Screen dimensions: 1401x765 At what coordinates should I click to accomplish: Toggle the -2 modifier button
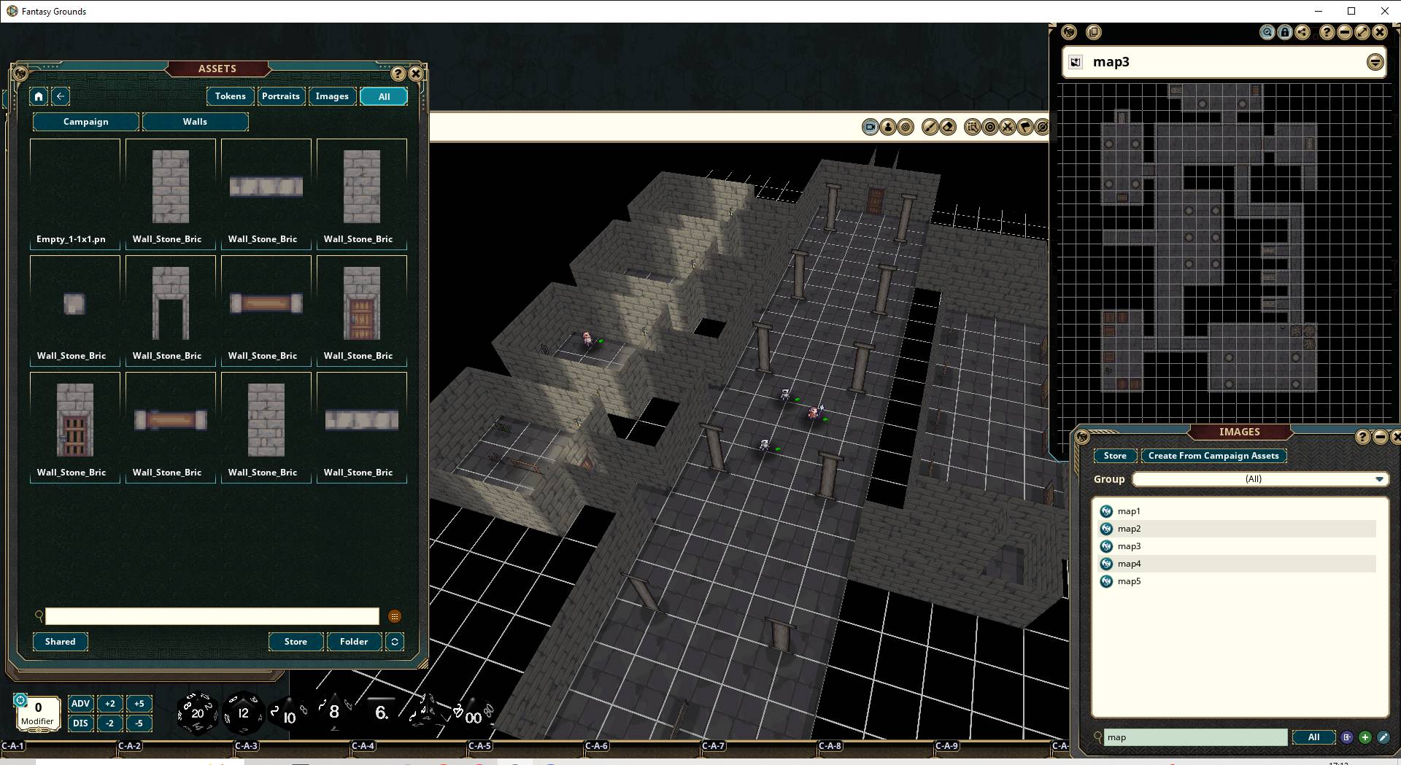pos(109,723)
